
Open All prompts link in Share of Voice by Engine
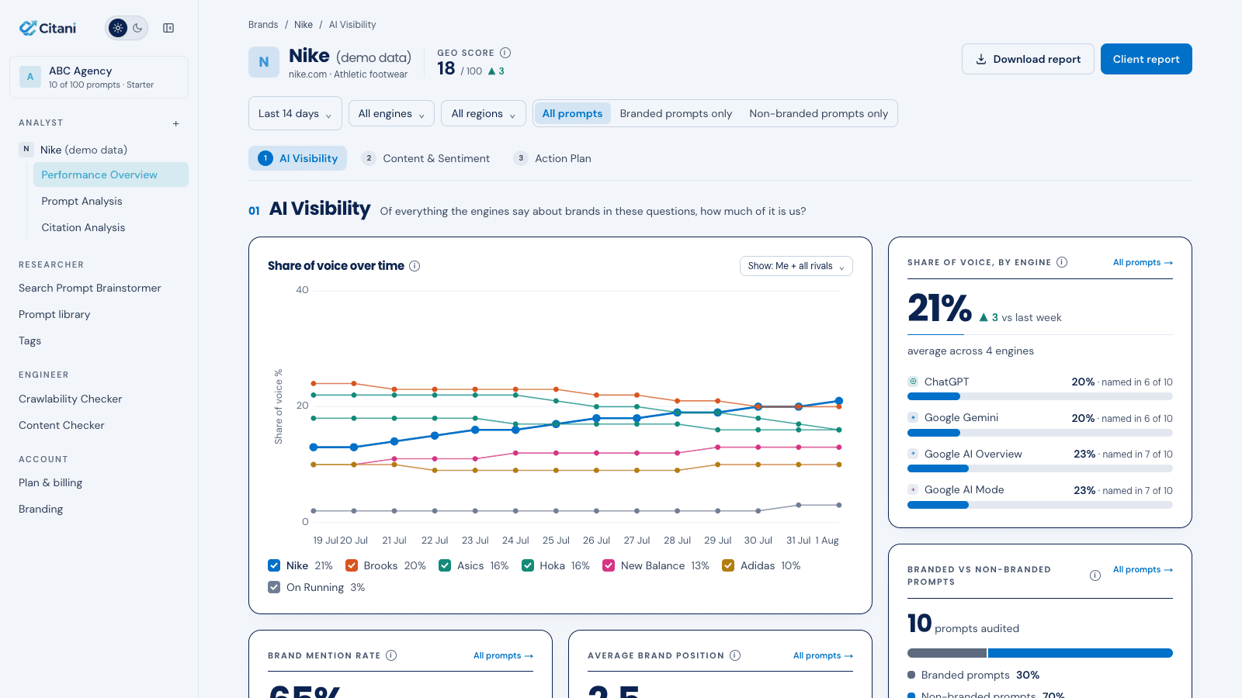[x=1143, y=262]
